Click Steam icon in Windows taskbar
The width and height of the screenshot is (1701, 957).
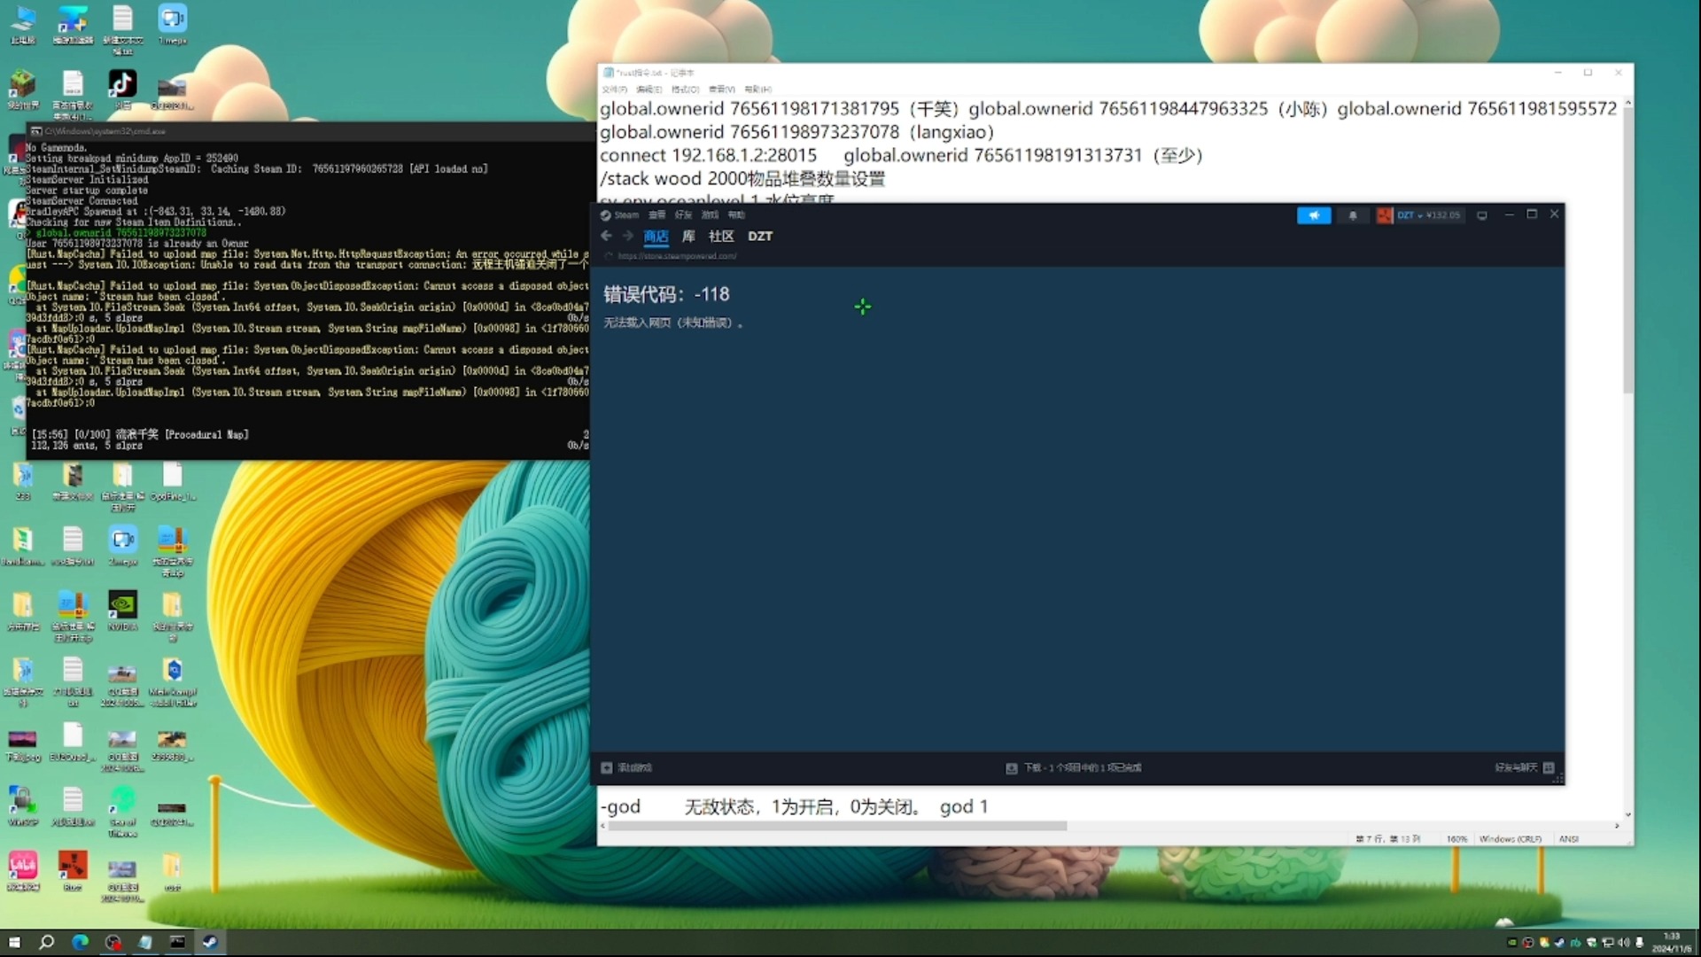coord(210,942)
